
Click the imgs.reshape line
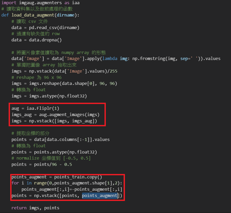click(x=64, y=83)
